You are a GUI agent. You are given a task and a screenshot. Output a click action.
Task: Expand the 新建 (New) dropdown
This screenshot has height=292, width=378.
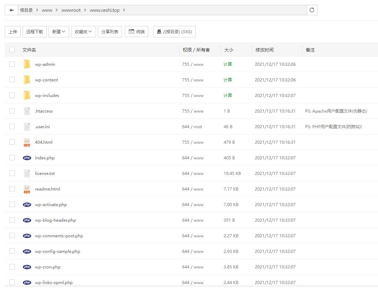pyautogui.click(x=59, y=32)
